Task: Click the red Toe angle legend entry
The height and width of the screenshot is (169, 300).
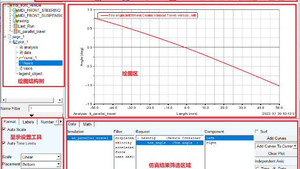Action: (148, 15)
